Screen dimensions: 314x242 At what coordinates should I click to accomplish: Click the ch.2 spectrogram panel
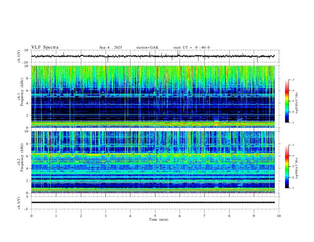(153, 162)
